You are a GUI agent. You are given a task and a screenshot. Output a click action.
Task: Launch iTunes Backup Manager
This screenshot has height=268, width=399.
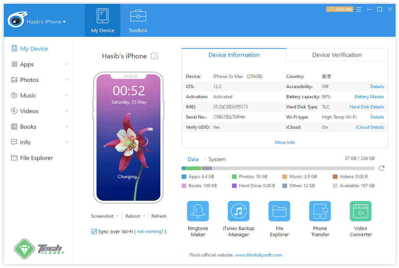pyautogui.click(x=238, y=211)
